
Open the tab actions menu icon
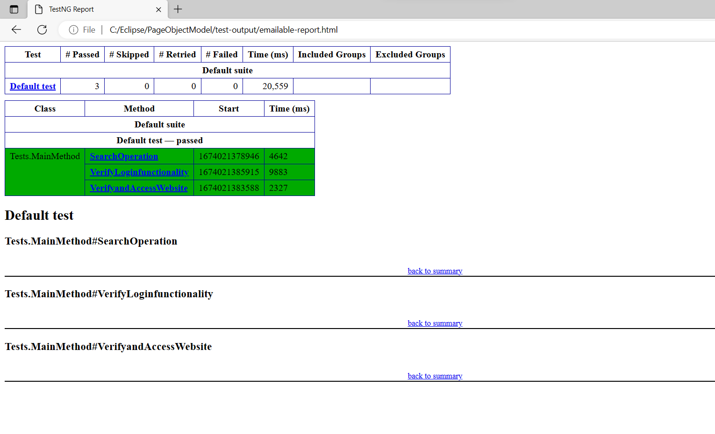click(x=14, y=9)
